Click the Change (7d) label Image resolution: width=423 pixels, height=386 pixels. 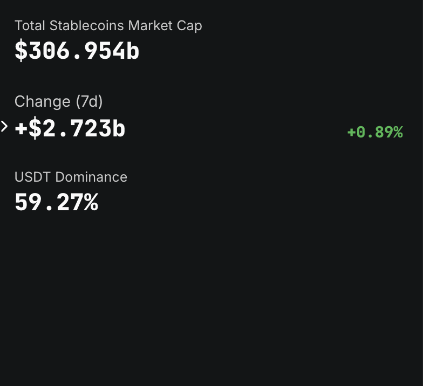click(x=58, y=101)
